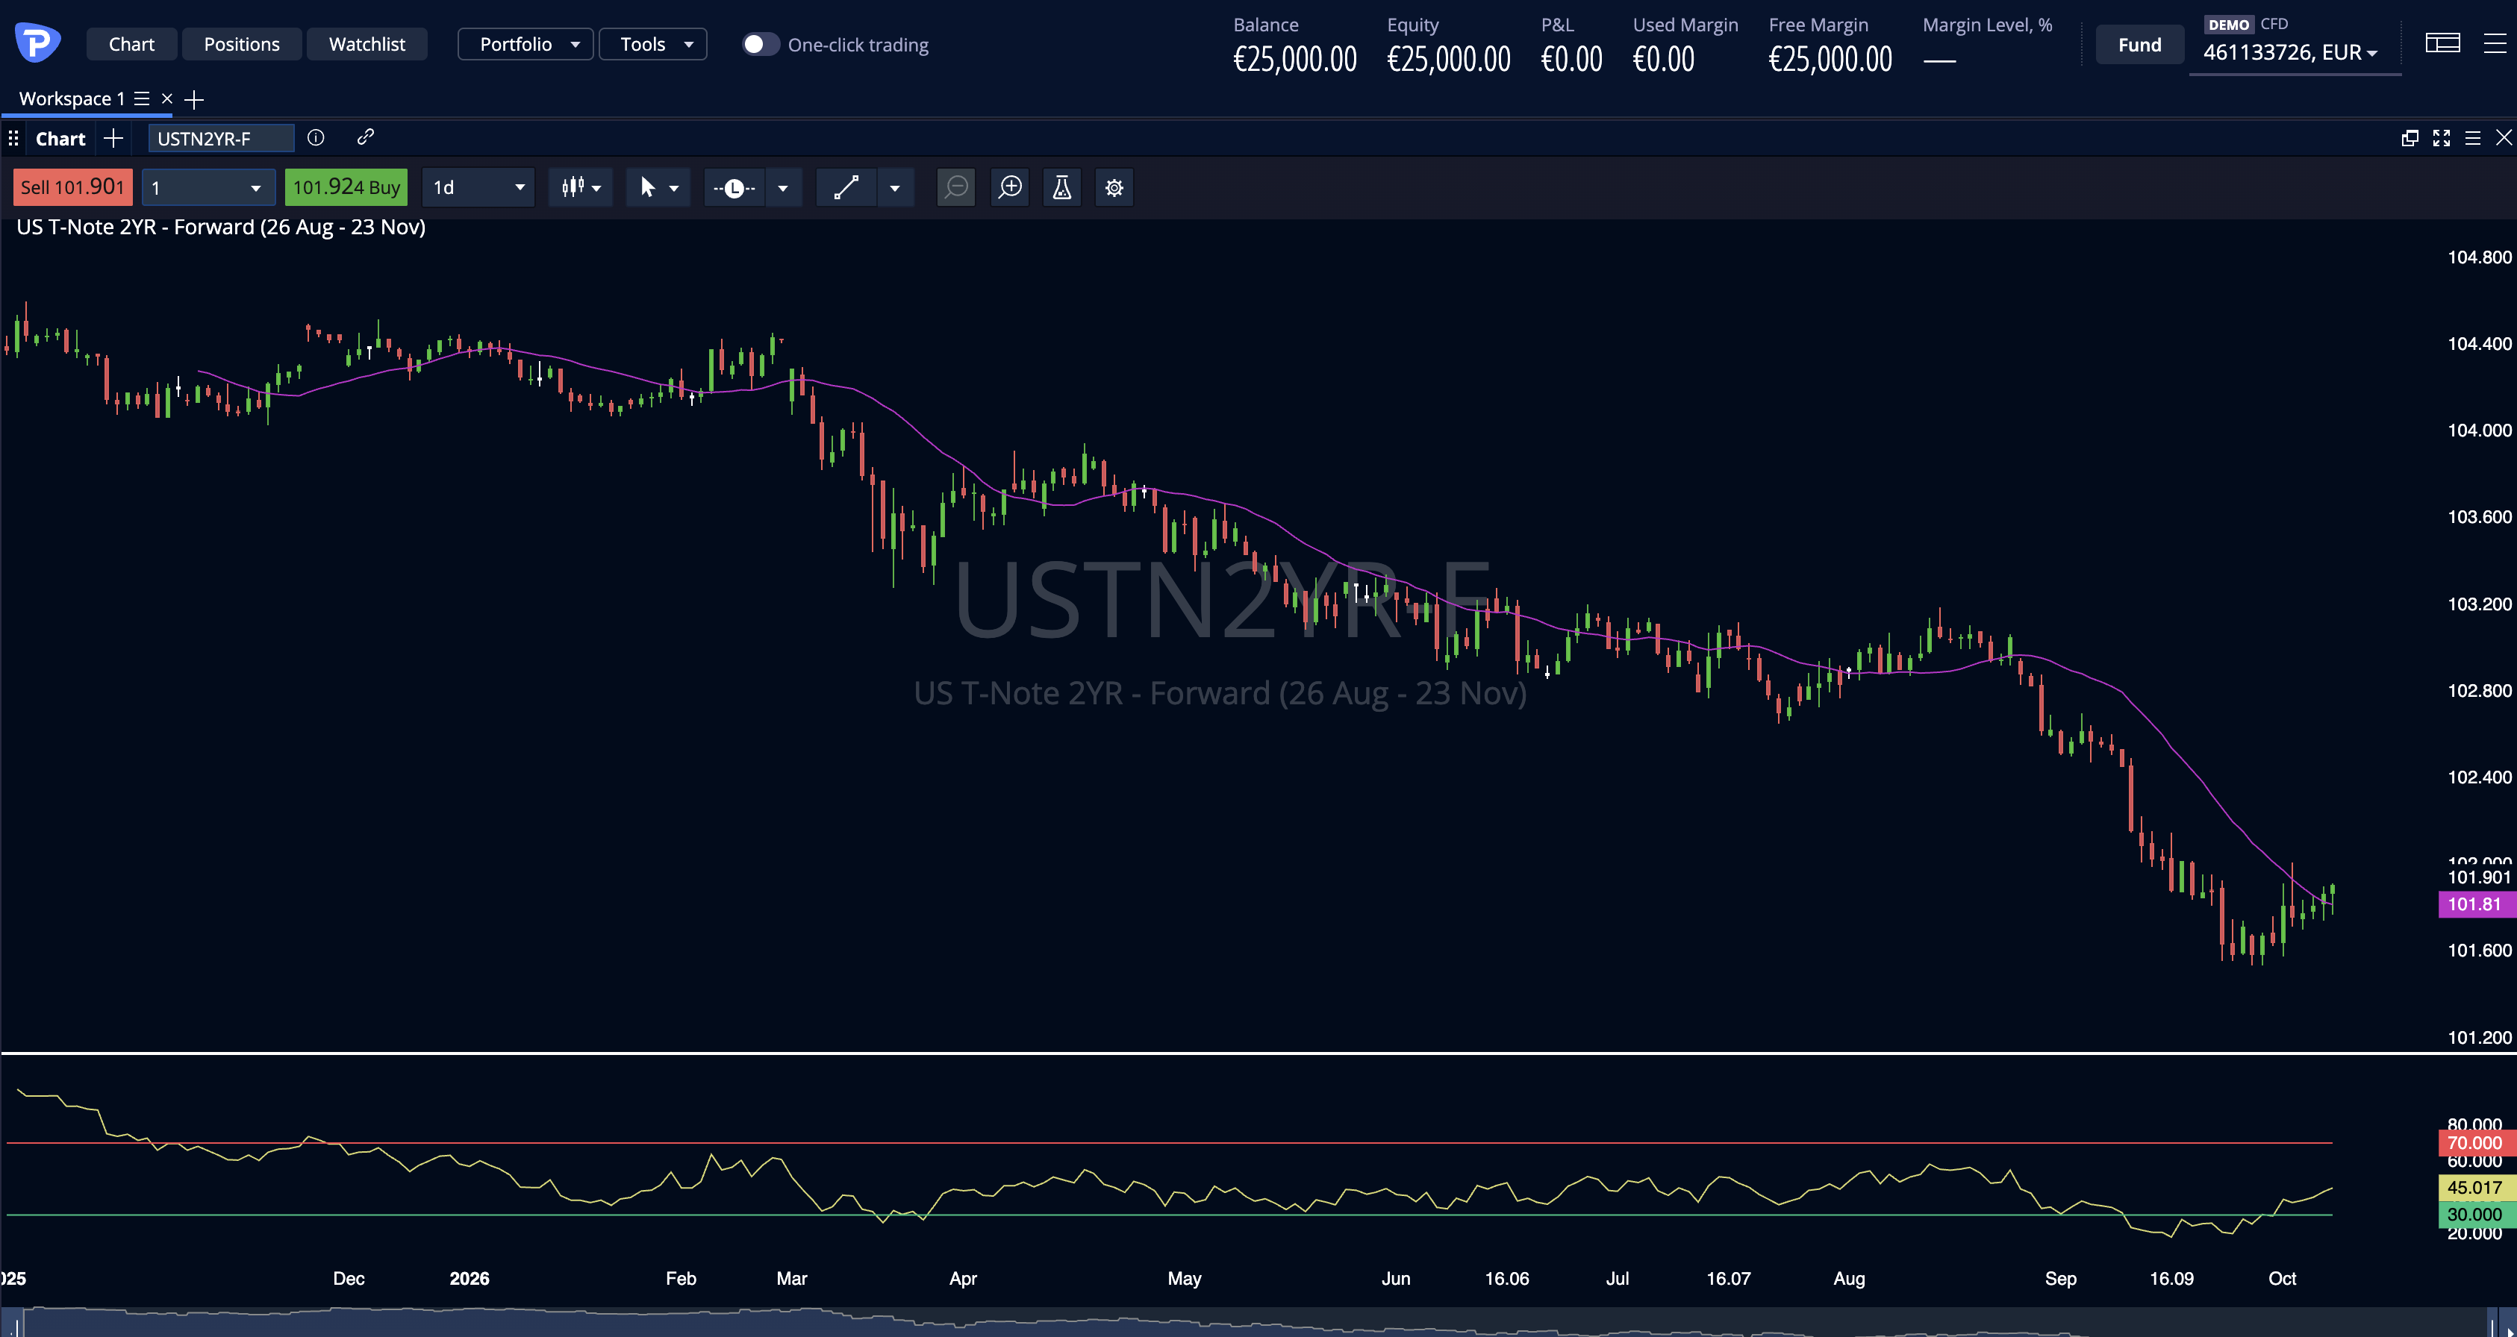Open the Tools dropdown
This screenshot has height=1337, width=2517.
point(652,44)
